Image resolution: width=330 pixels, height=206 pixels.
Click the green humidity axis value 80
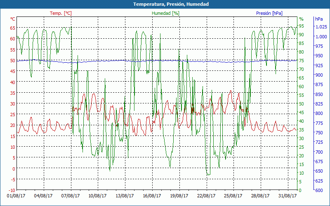302,52
